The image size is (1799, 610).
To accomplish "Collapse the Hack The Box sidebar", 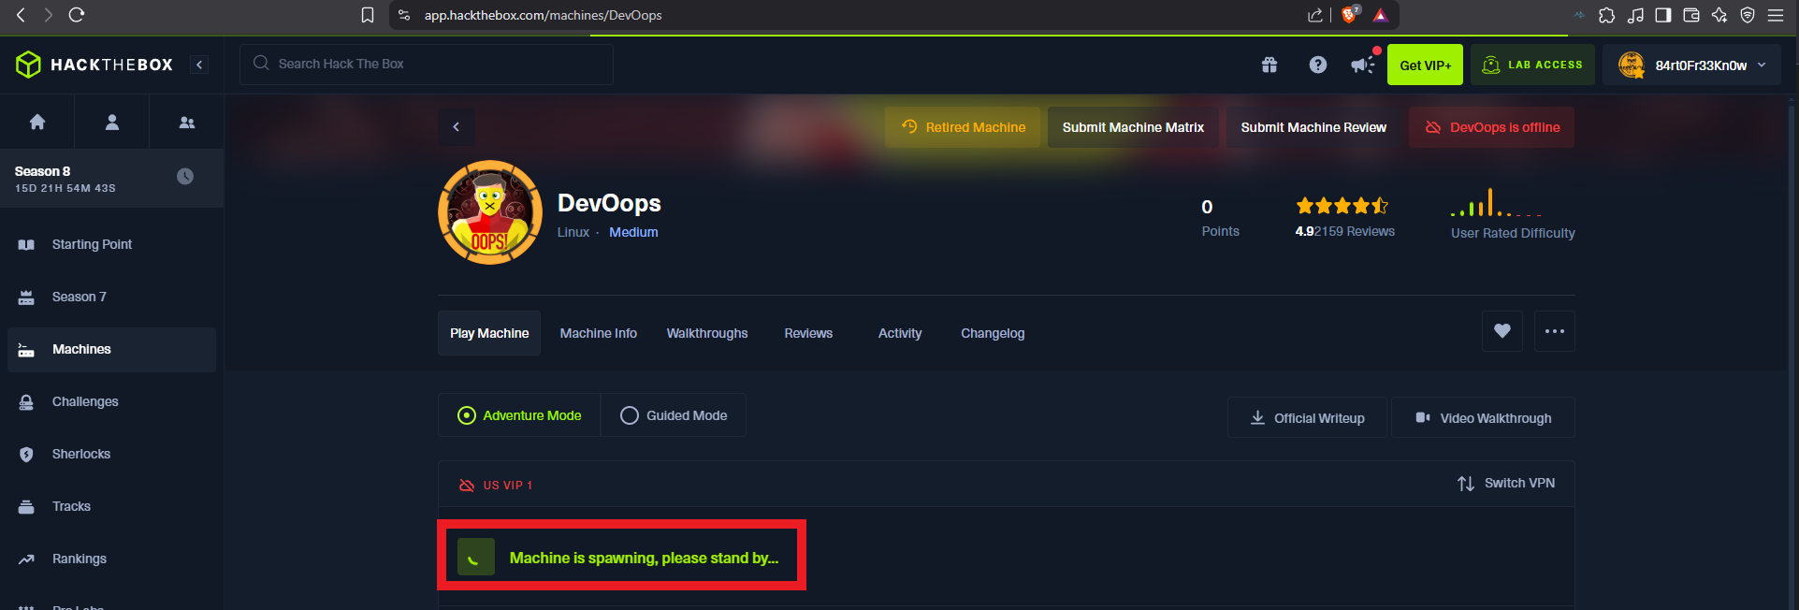I will (199, 65).
